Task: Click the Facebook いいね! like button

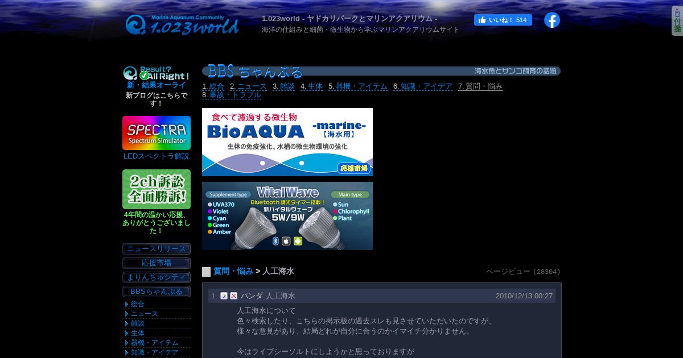Action: [x=503, y=20]
